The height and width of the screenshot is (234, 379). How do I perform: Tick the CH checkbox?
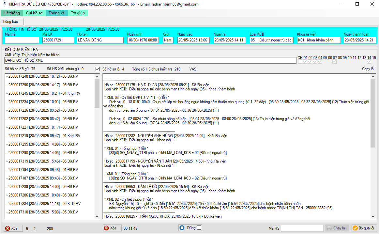pyautogui.click(x=300, y=62)
